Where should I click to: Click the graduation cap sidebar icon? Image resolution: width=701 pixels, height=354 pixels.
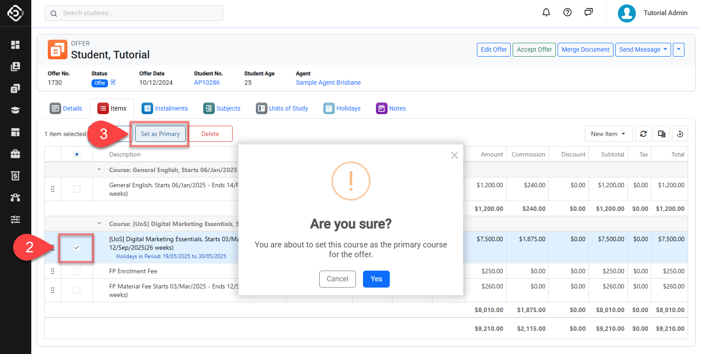click(x=15, y=110)
